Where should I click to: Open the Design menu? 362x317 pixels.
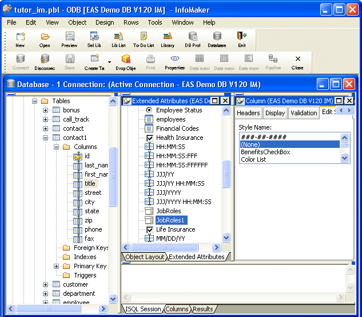coord(105,22)
